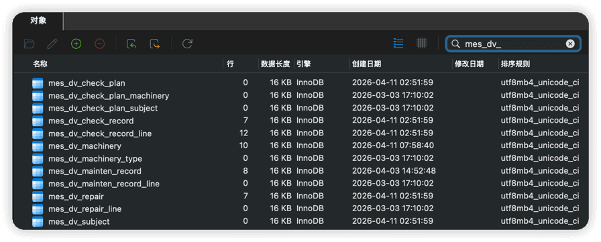
Task: Click table icon beside mes_dv_subject
Action: [38, 222]
